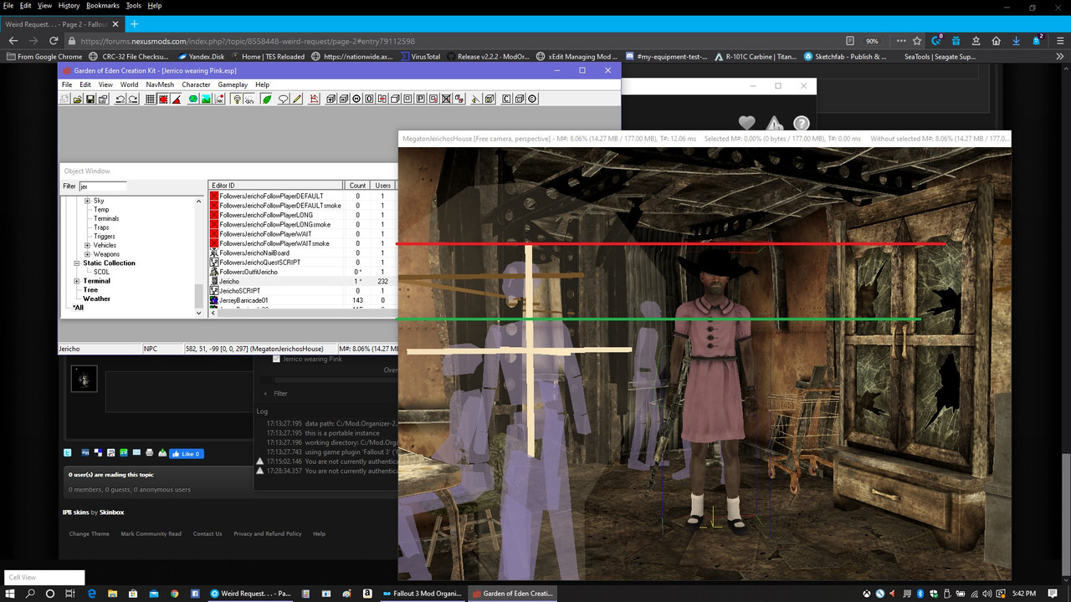Viewport: 1071px width, 602px height.
Task: Open the World LOD globe icon in GECK
Action: coord(192,99)
